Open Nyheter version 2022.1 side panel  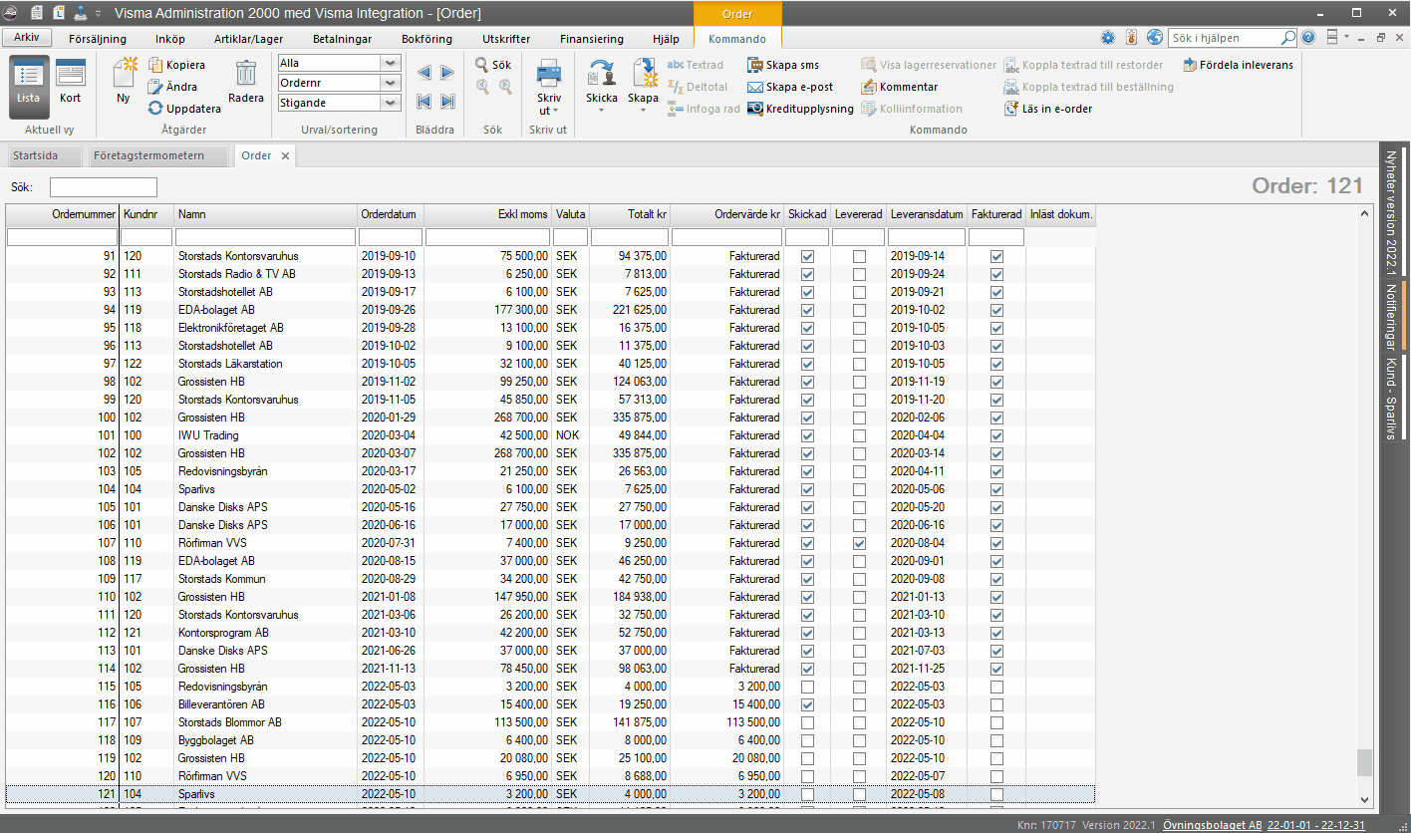coord(1391,212)
